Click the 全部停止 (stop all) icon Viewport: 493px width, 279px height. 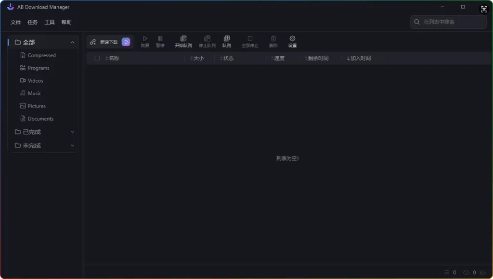click(x=250, y=41)
